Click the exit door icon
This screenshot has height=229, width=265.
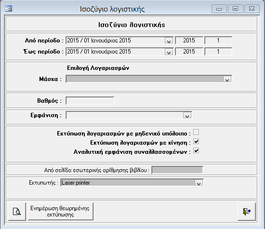coord(247,212)
